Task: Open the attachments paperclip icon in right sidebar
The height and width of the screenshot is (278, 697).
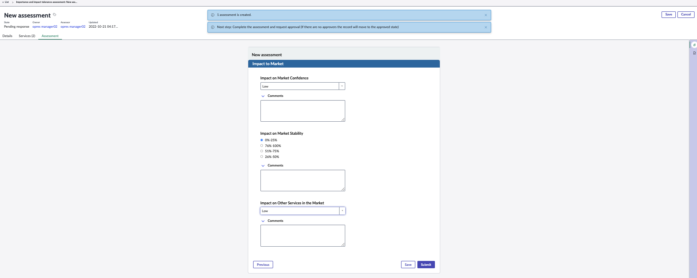Action: [x=694, y=45]
